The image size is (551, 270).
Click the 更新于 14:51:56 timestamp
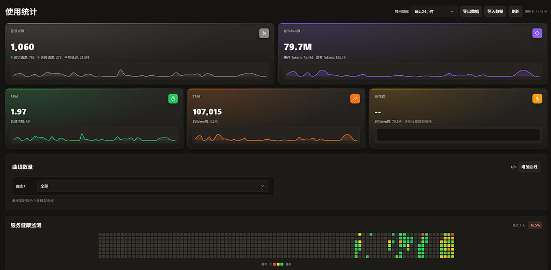coord(536,11)
